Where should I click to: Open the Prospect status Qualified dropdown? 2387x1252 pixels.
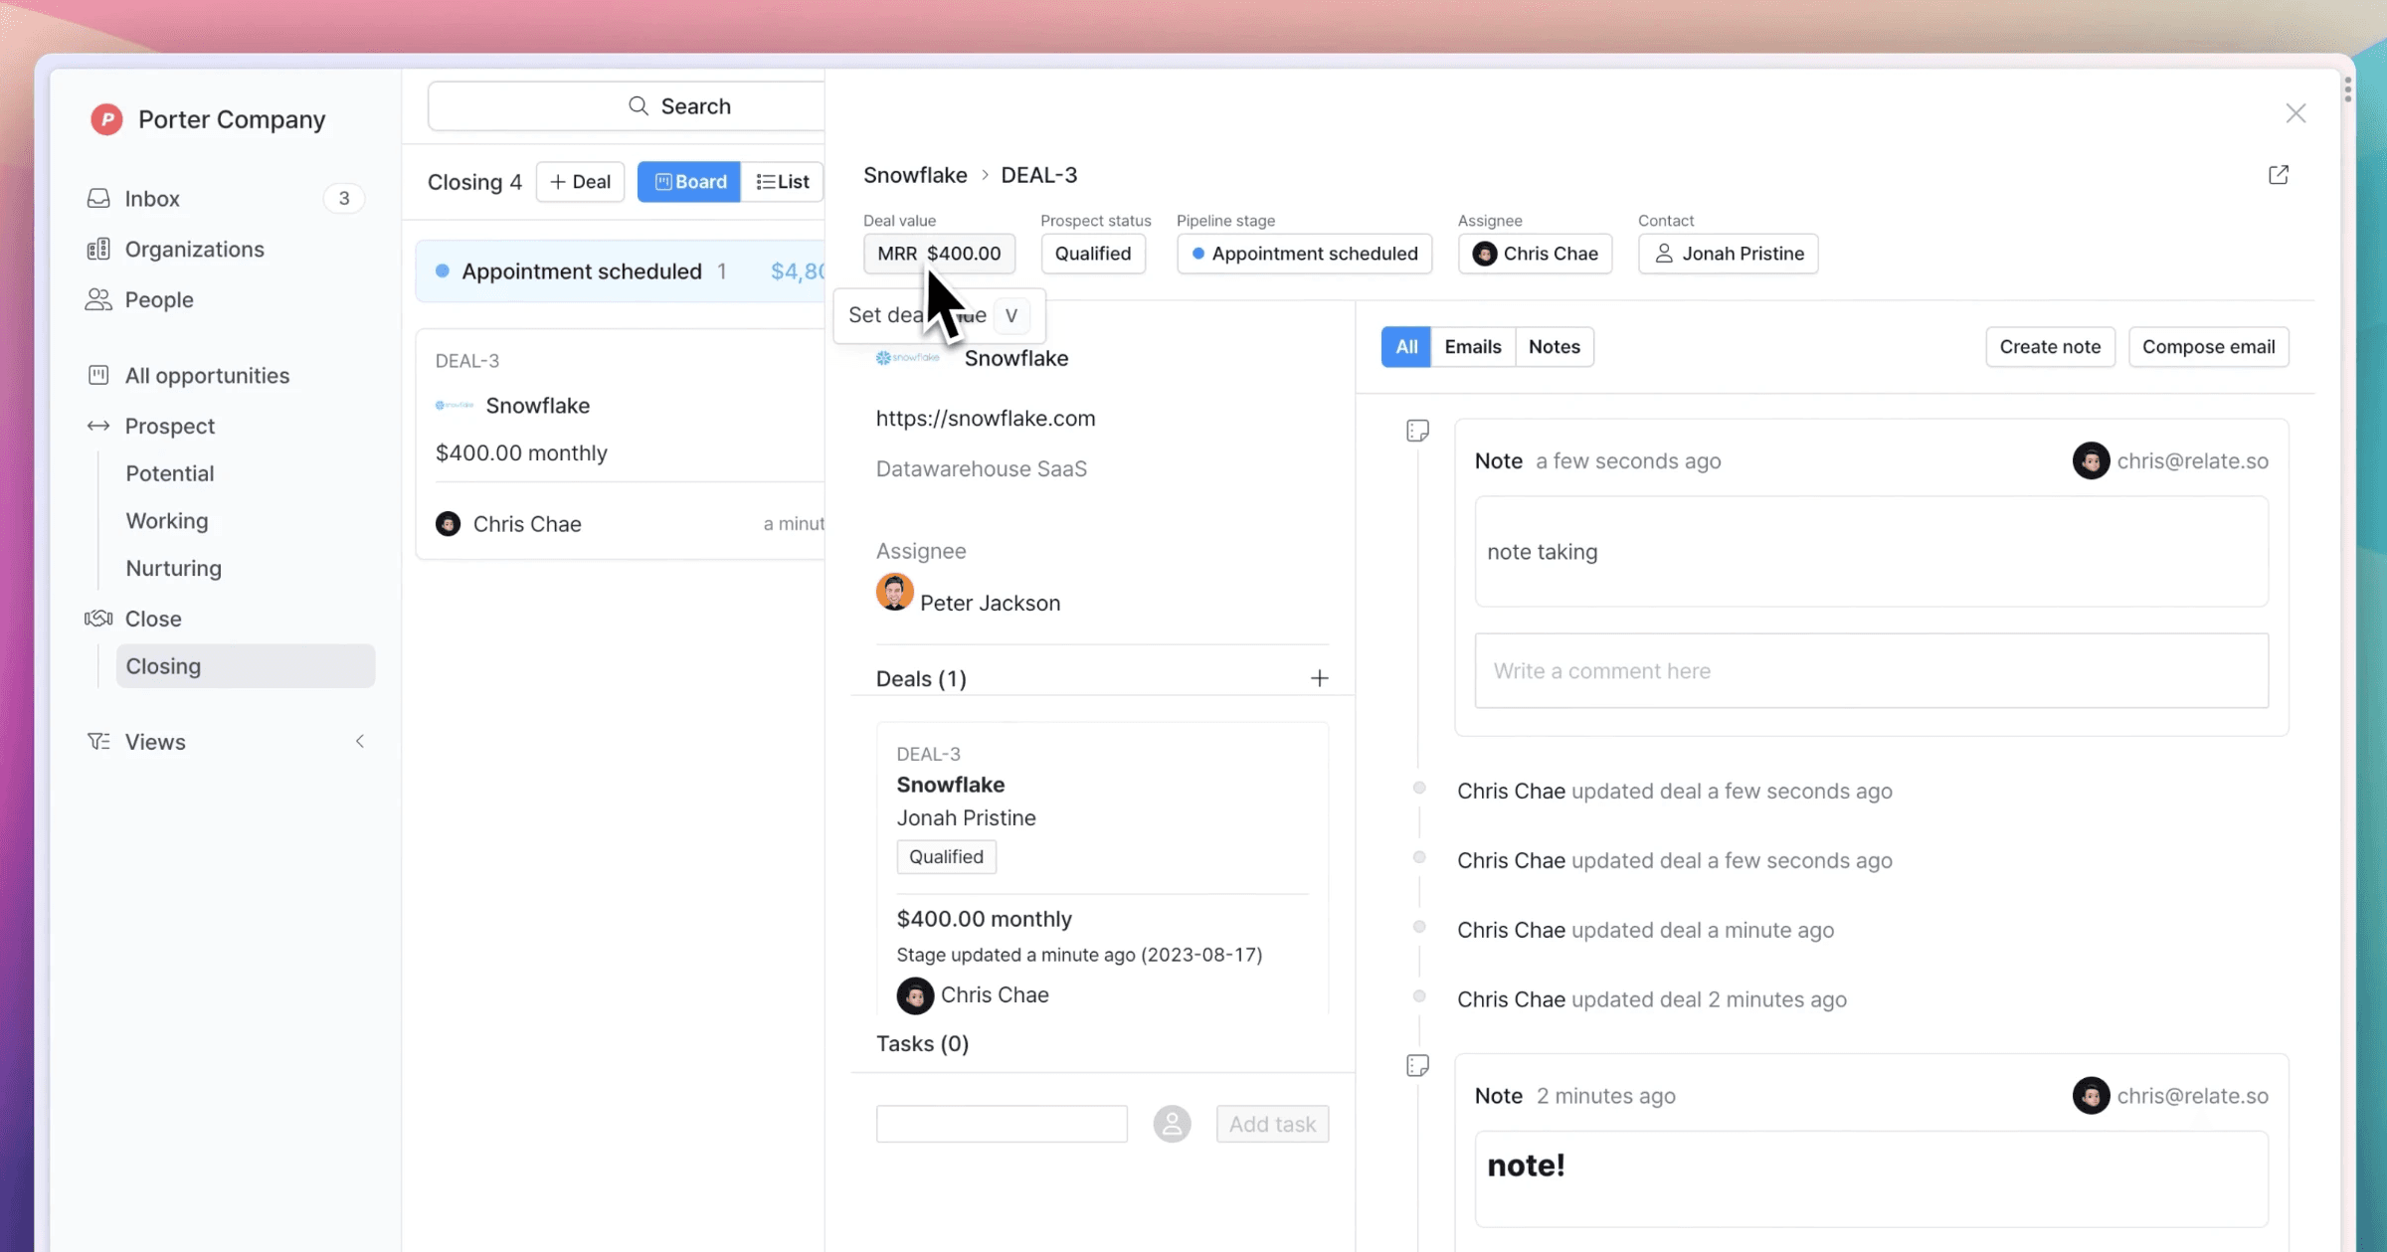click(1092, 254)
